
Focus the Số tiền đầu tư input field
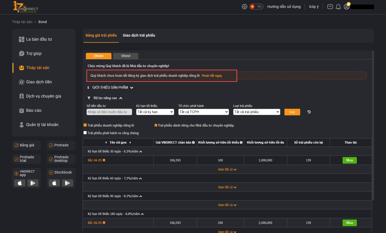[109, 112]
